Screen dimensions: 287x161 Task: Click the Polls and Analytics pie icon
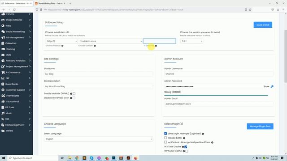click(3, 61)
